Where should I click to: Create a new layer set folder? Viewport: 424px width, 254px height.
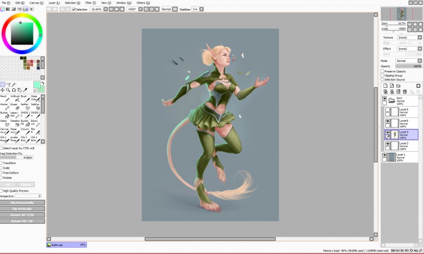coord(399,86)
